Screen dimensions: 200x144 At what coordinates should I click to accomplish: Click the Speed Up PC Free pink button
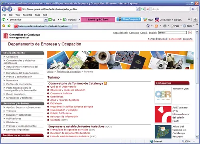coord(98,20)
